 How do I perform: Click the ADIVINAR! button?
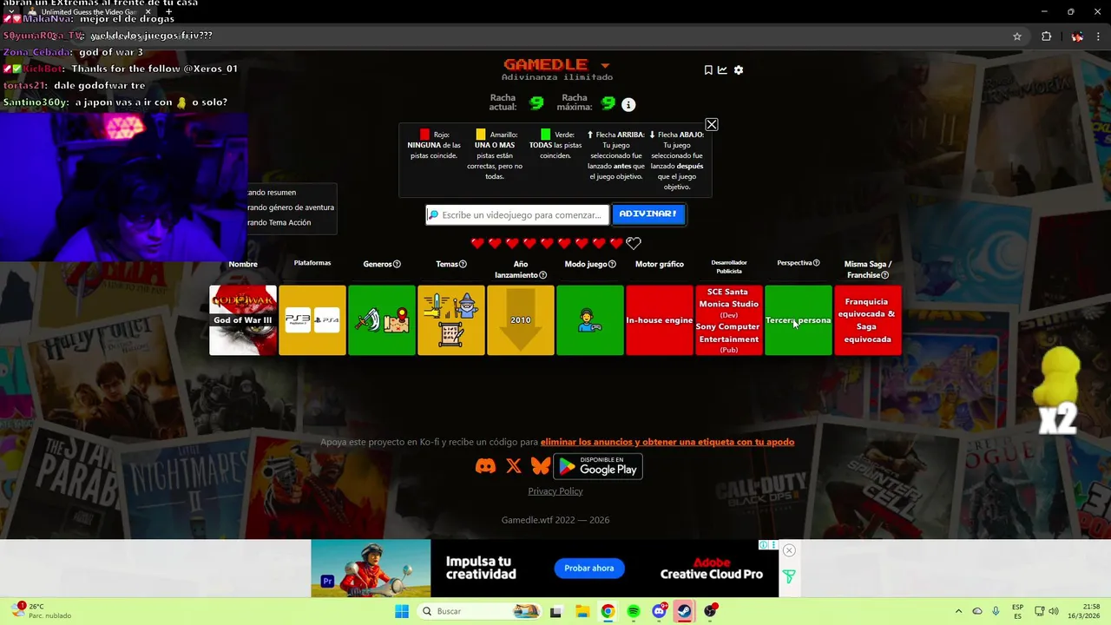tap(648, 214)
